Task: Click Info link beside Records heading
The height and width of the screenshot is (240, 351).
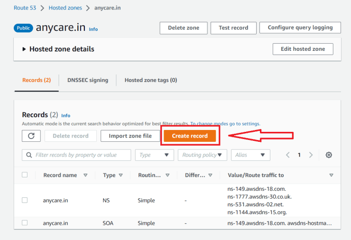Action: (66, 116)
